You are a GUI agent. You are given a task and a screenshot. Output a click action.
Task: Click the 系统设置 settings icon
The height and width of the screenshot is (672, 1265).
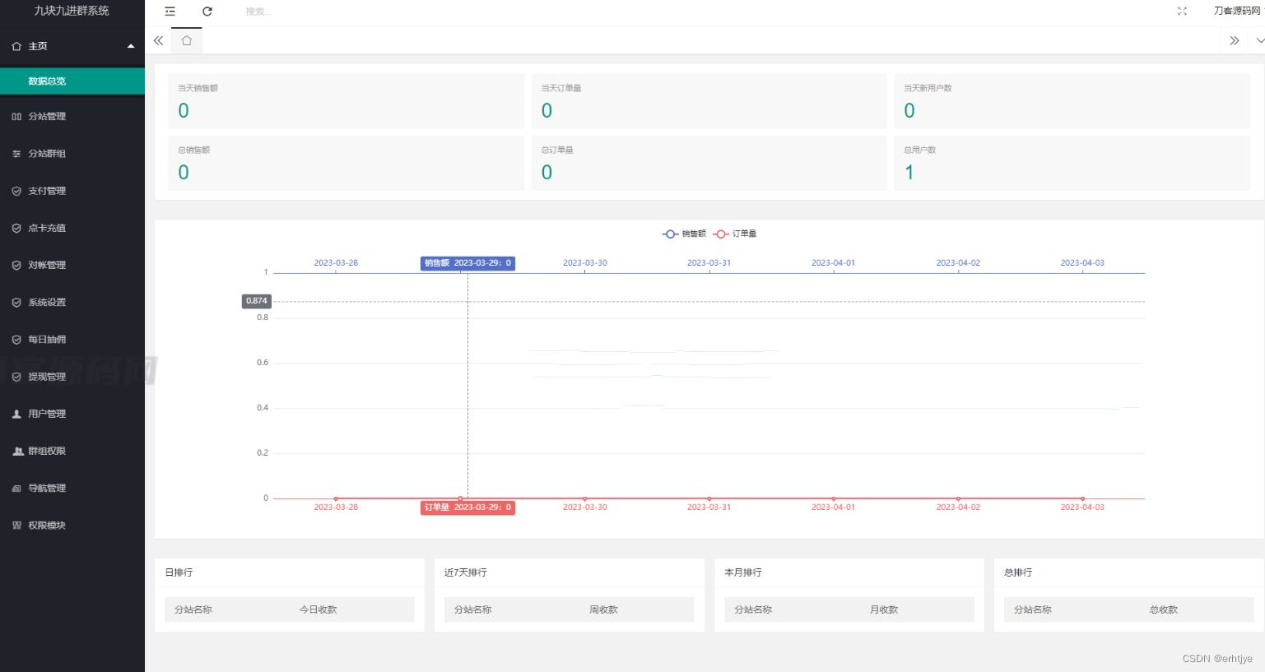coord(17,302)
